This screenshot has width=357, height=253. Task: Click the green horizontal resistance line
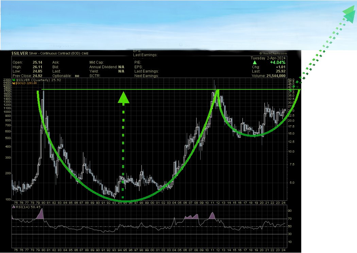[x=85, y=89]
